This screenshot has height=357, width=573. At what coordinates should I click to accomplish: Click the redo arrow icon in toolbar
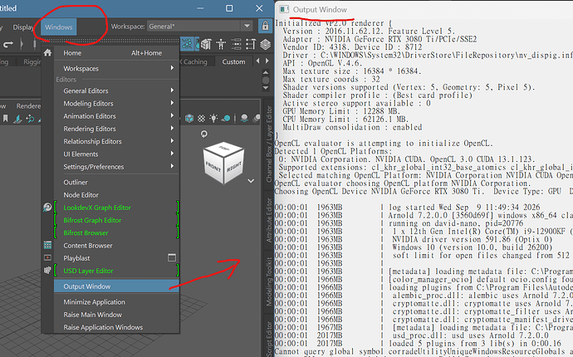coord(8,45)
